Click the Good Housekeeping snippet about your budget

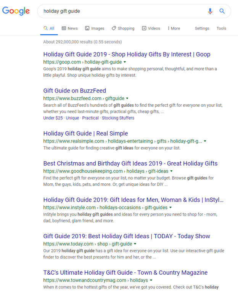(x=129, y=181)
